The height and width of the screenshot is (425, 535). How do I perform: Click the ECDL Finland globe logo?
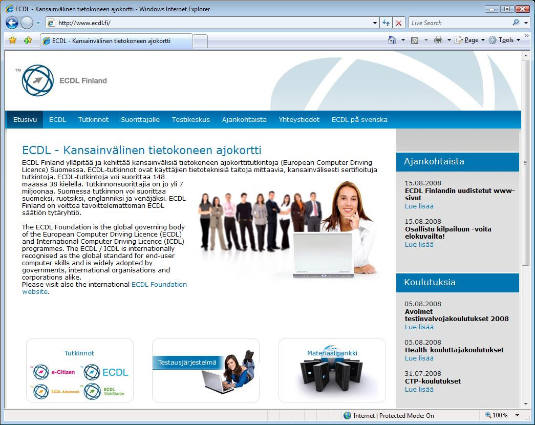pyautogui.click(x=37, y=80)
